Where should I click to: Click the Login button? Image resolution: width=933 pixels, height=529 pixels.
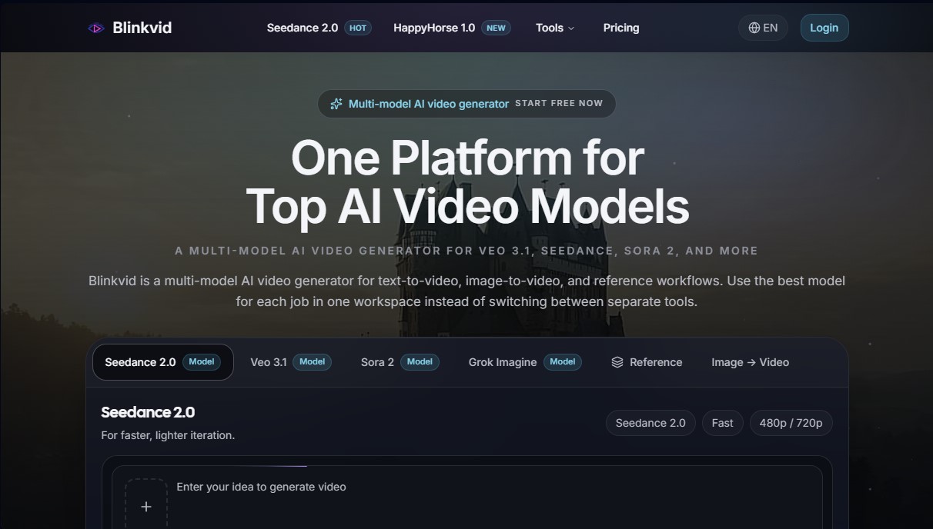[824, 28]
